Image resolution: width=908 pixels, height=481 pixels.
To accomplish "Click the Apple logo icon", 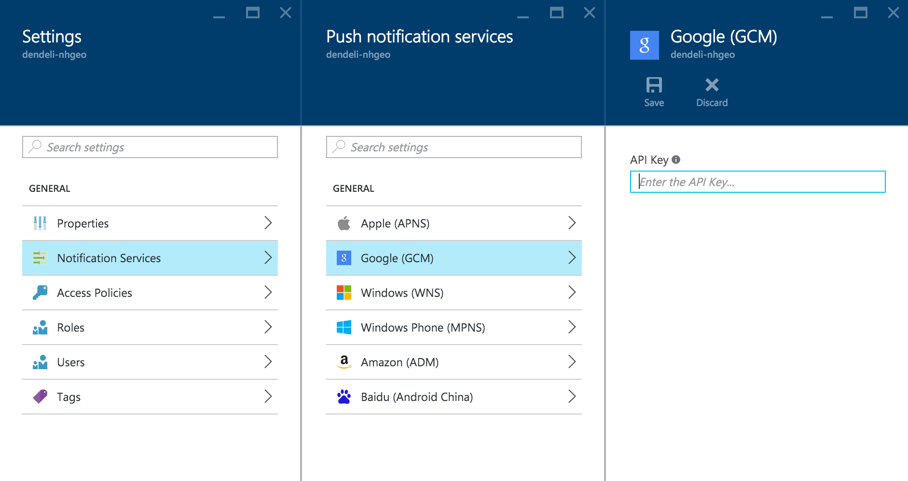I will [344, 223].
